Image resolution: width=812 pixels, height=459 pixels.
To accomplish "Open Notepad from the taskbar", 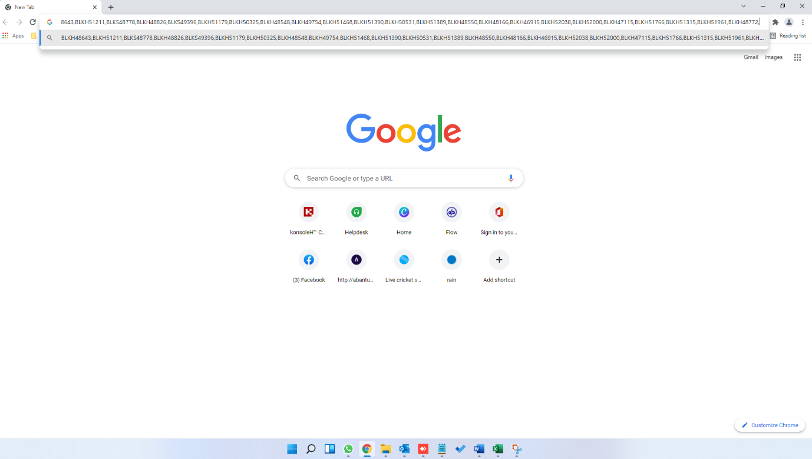I will point(442,449).
